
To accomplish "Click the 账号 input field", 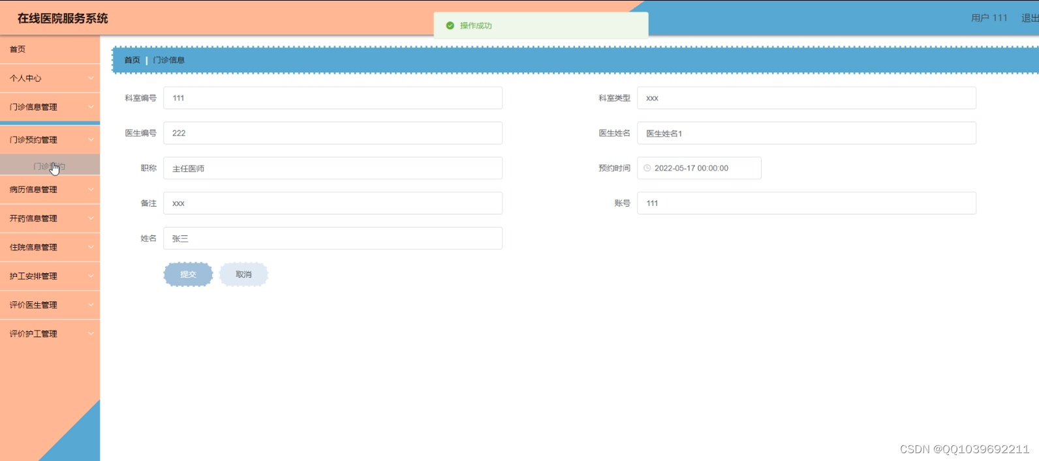I will pyautogui.click(x=807, y=203).
